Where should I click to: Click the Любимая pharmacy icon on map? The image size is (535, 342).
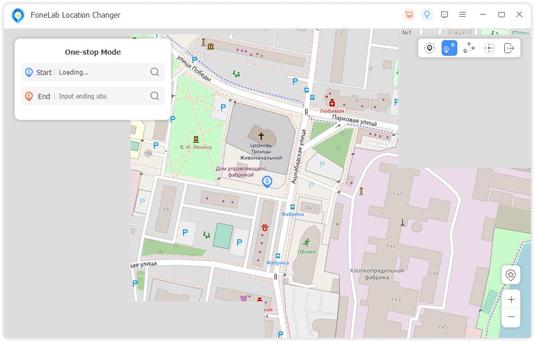point(332,103)
